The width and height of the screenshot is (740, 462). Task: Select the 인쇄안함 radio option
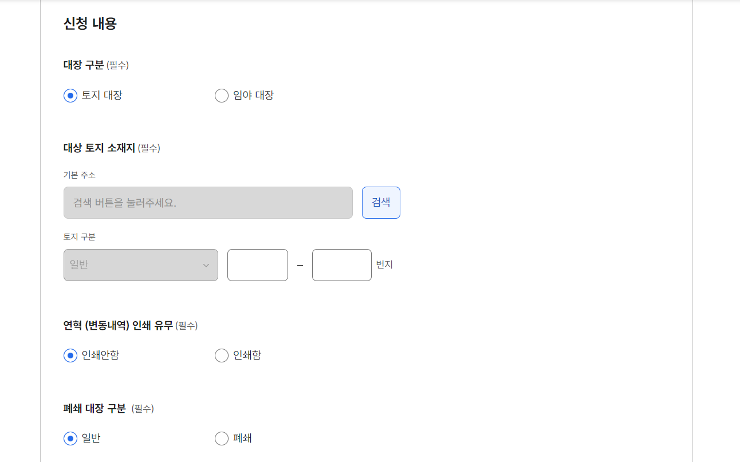click(70, 355)
